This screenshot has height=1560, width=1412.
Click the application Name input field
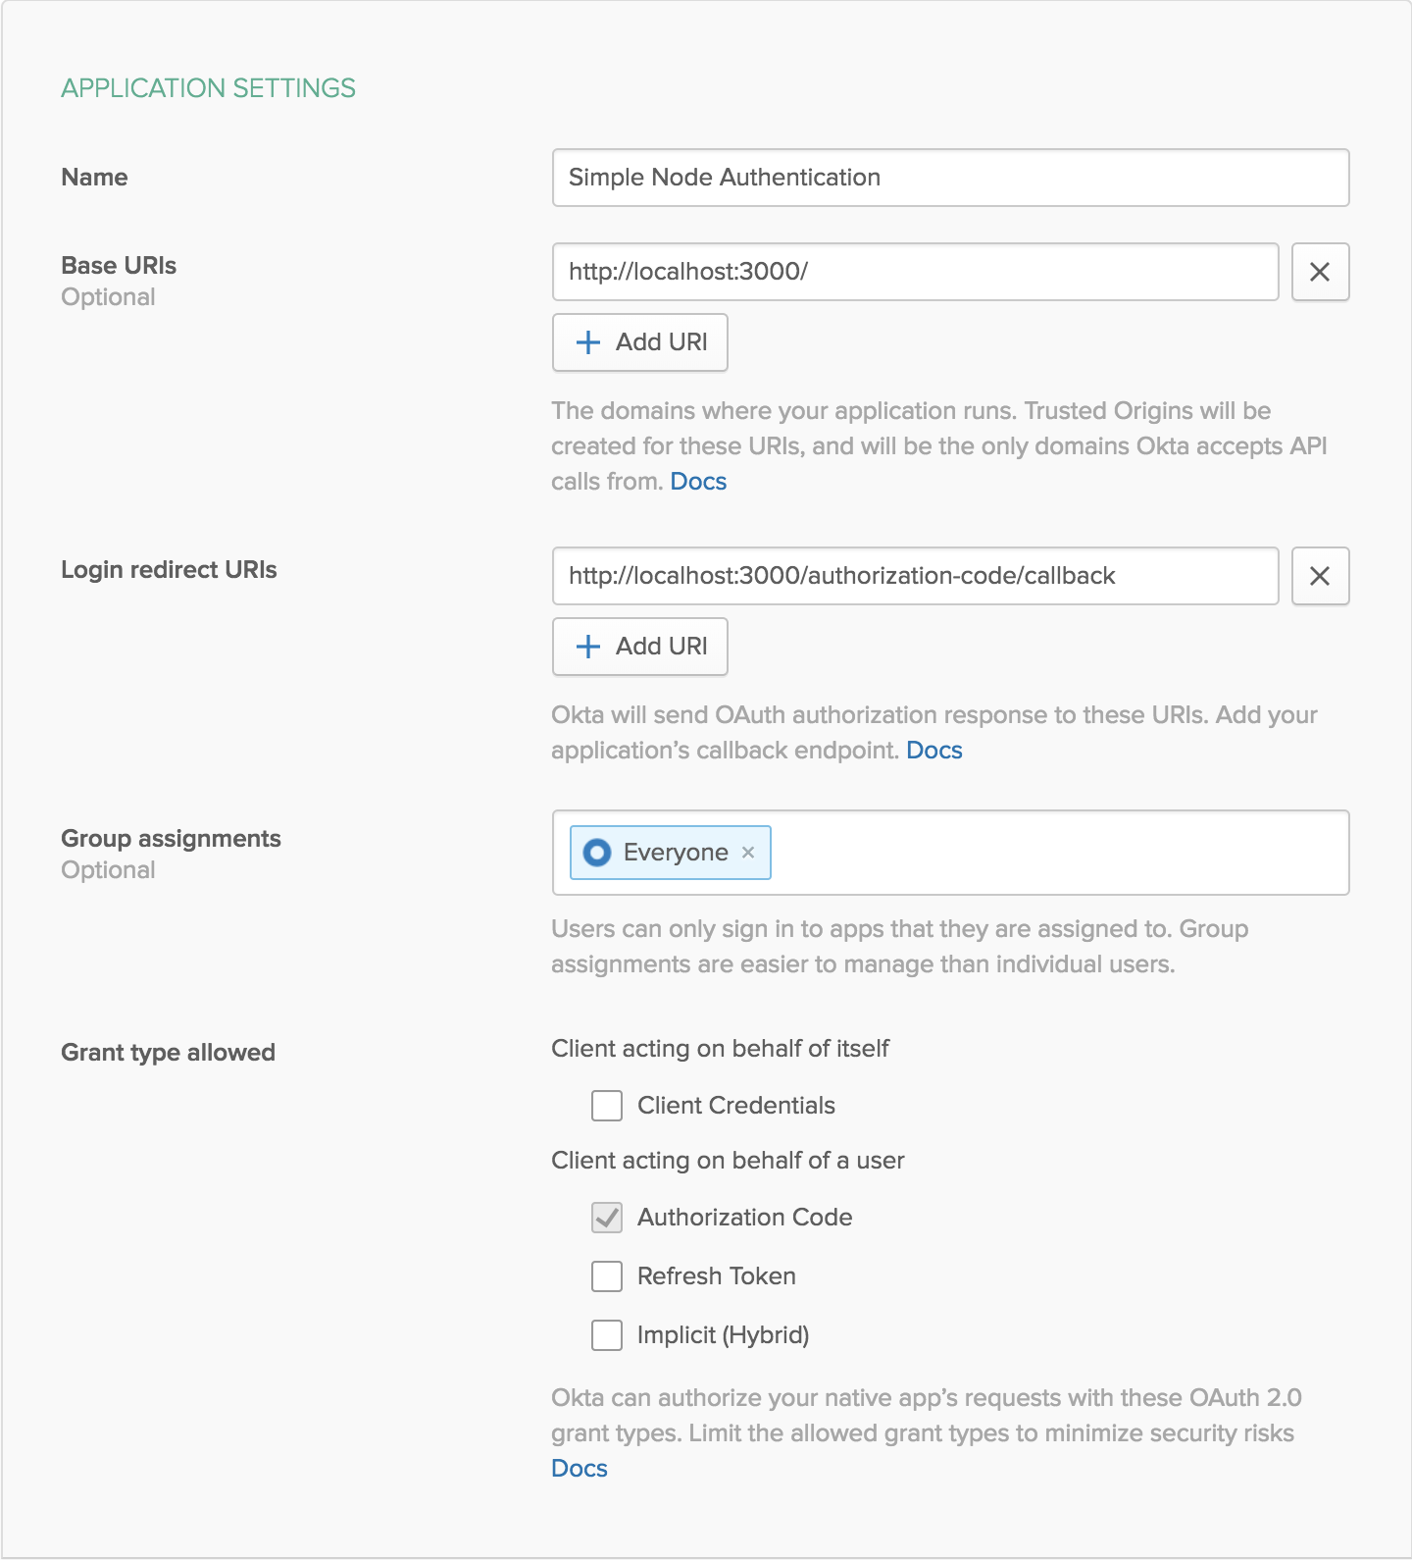click(950, 178)
